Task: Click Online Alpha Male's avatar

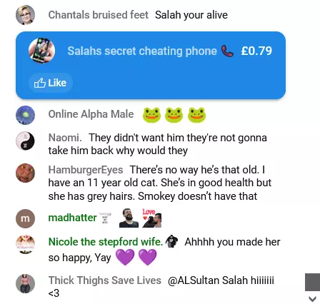Action: tap(25, 115)
